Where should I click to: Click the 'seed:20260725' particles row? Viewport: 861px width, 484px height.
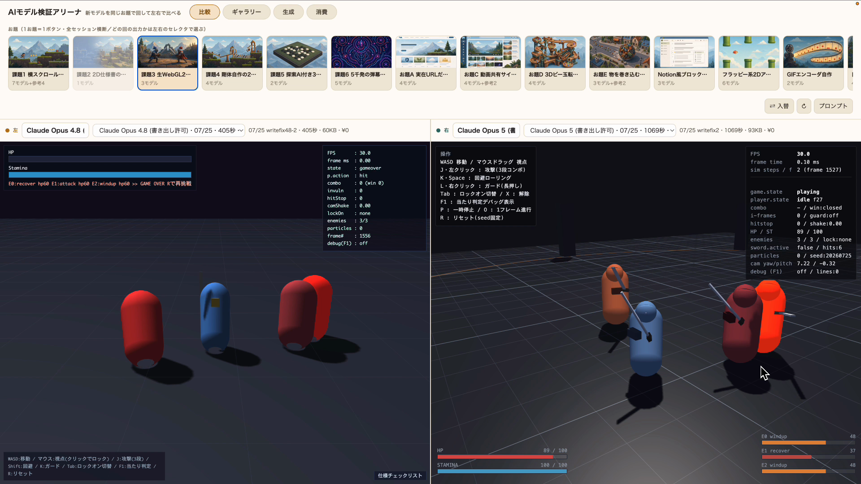tap(801, 256)
